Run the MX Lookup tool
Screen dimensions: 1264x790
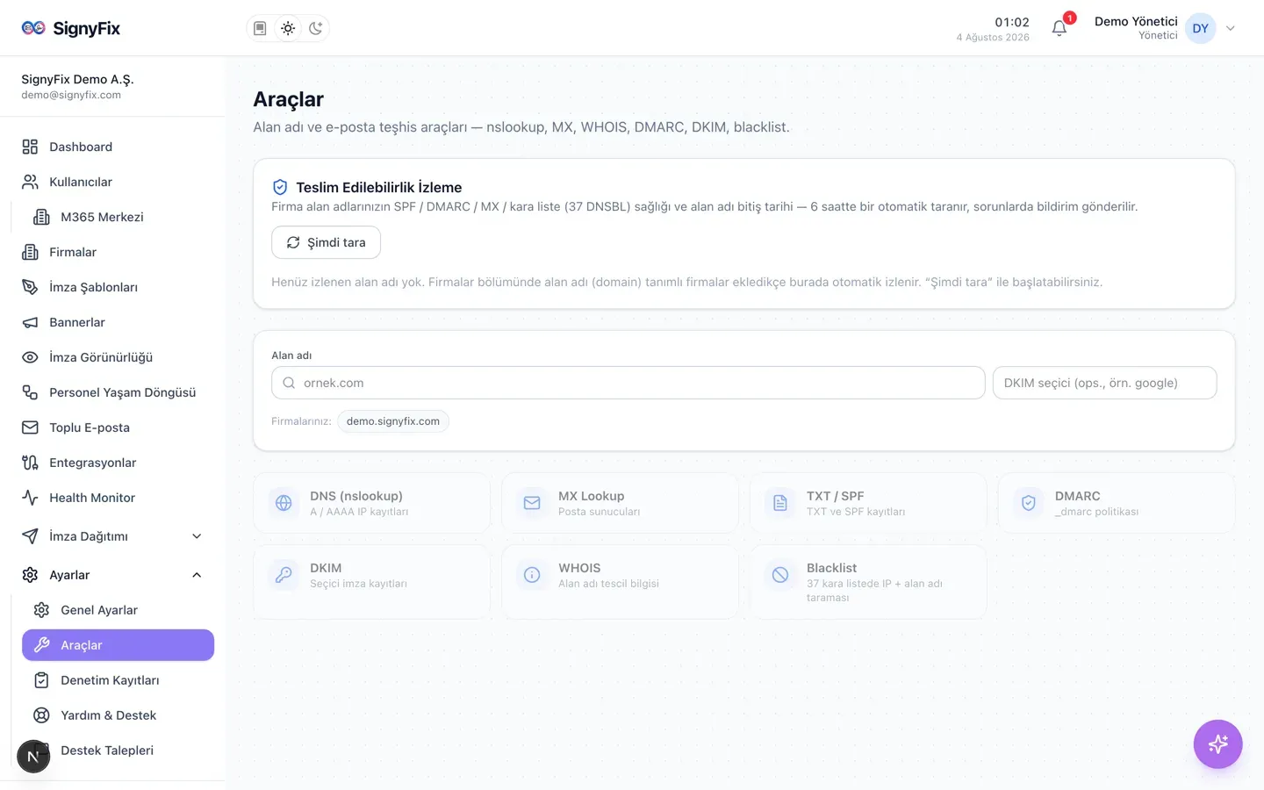620,503
